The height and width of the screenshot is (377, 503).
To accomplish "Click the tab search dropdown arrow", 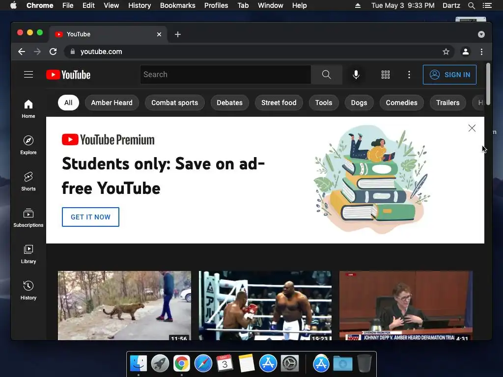I will 481,34.
